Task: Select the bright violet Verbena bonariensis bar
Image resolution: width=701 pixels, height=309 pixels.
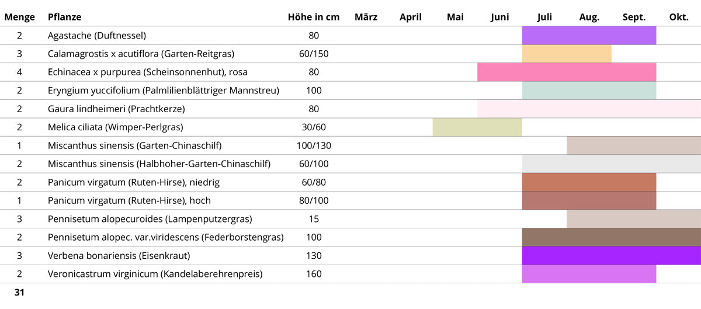Action: click(611, 256)
